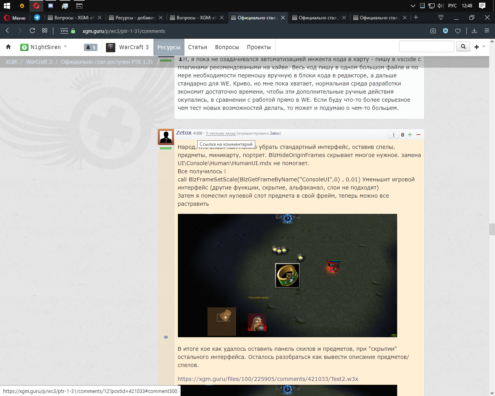Open notifications bell showing 1
495x396 pixels.
pyautogui.click(x=90, y=47)
